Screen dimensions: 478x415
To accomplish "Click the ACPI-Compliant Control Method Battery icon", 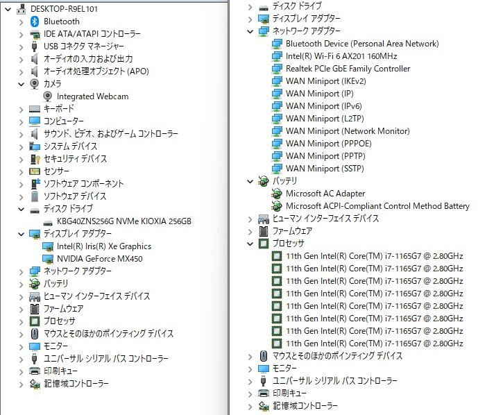I will click(x=277, y=206).
